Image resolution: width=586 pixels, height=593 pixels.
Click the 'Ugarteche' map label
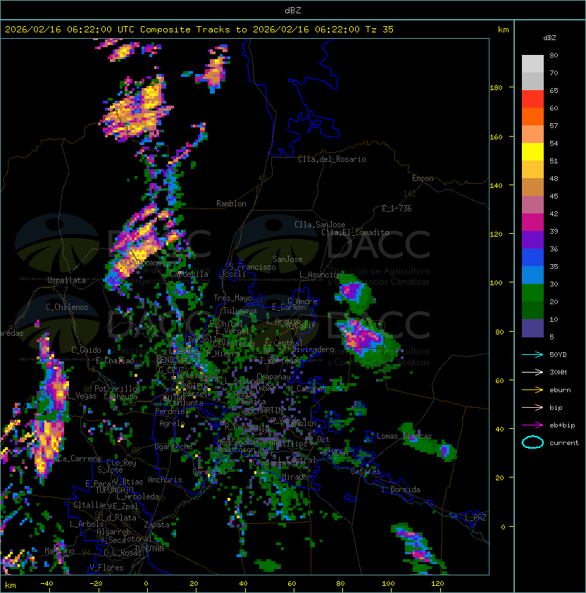point(174,447)
